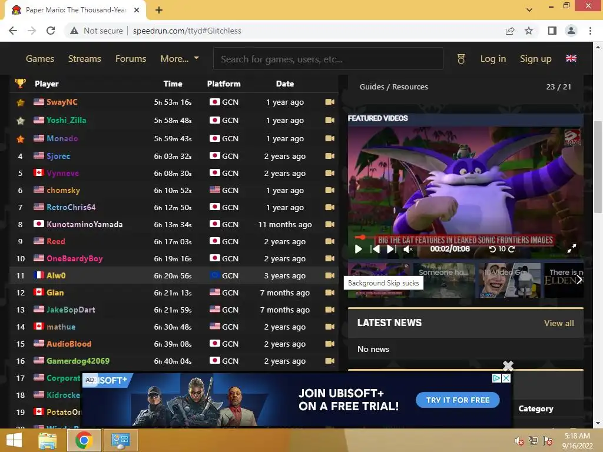Open language selector UK flag
The width and height of the screenshot is (603, 452).
point(571,58)
